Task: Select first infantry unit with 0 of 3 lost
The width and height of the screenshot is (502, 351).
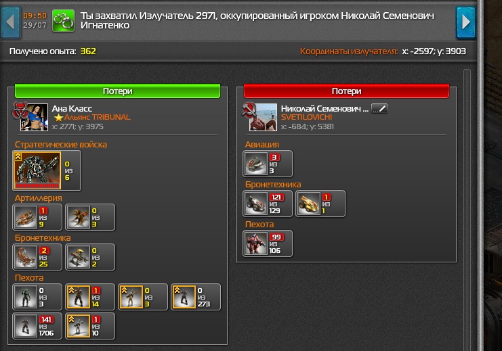Action: click(37, 297)
